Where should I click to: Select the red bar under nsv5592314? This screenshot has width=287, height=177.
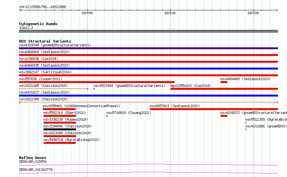(x=60, y=116)
